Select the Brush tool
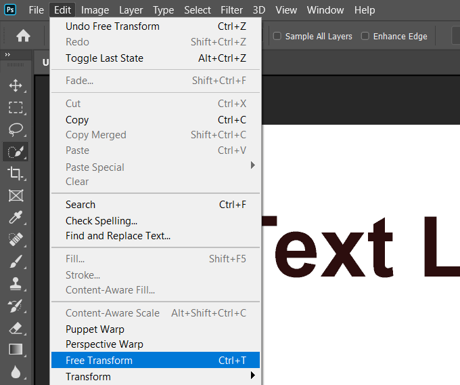The image size is (460, 385). (15, 262)
